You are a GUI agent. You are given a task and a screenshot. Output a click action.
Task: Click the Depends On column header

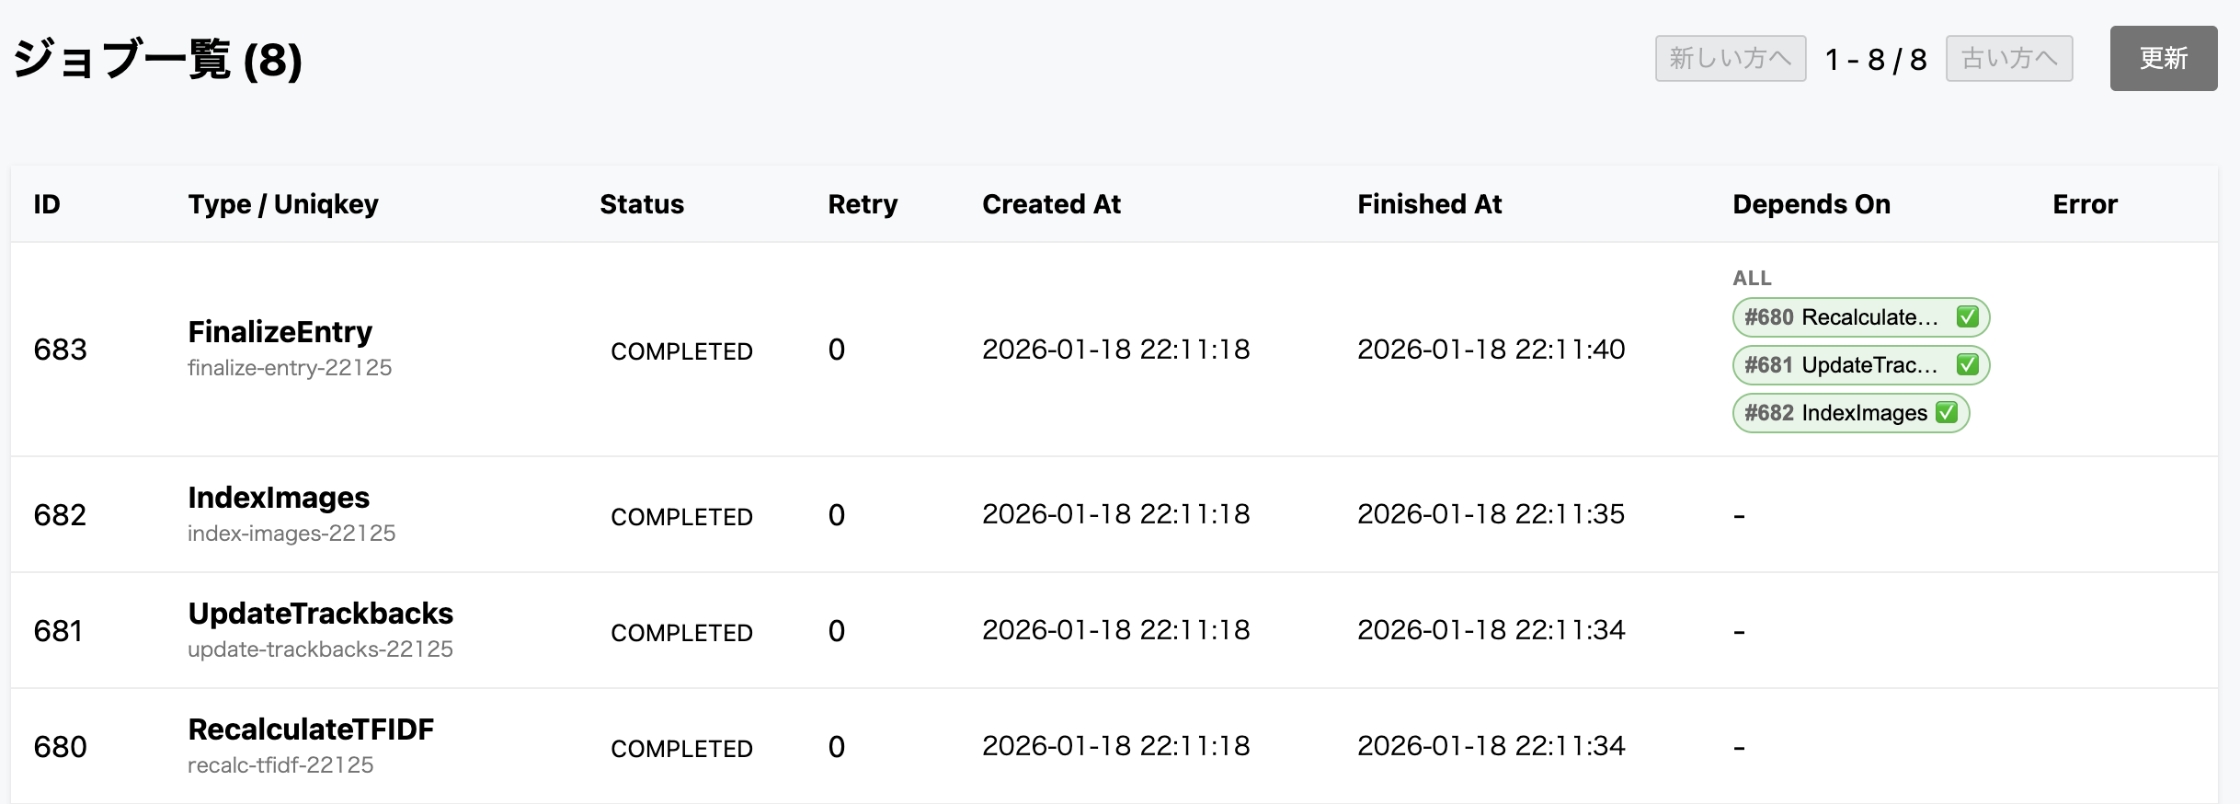coord(1811,204)
